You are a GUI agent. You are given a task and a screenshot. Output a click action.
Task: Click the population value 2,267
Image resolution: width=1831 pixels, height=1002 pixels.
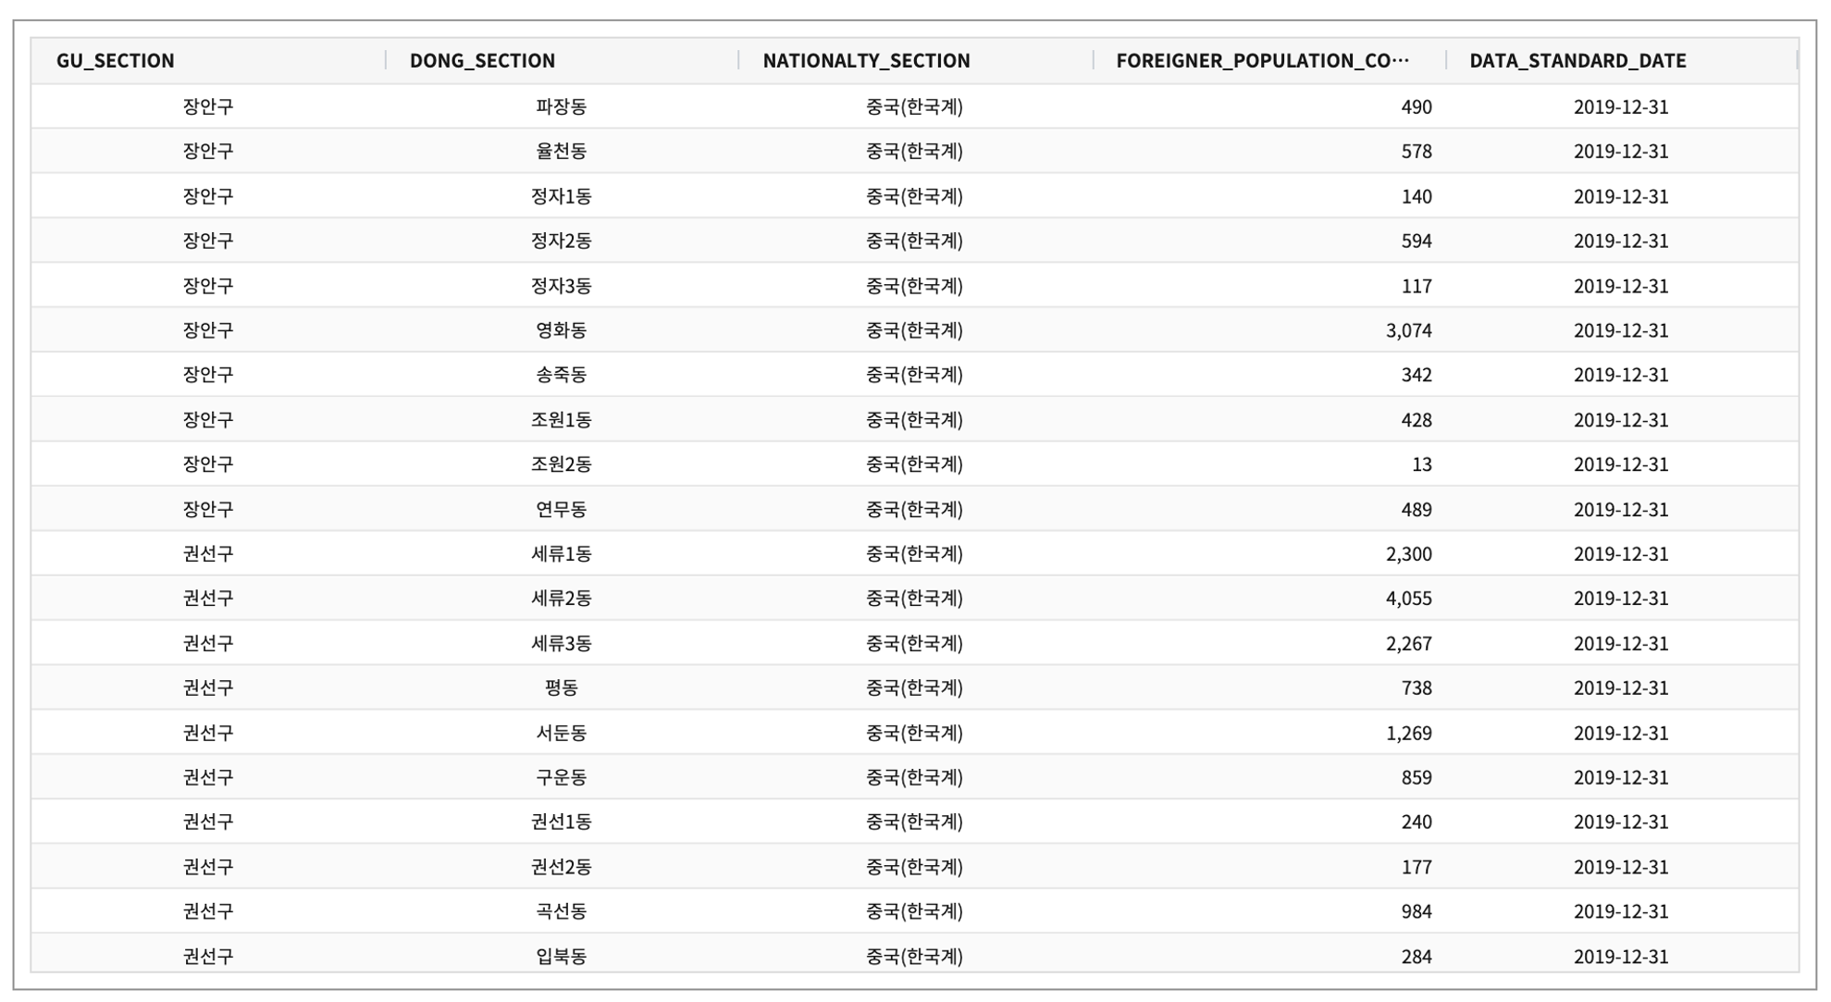tap(1409, 643)
